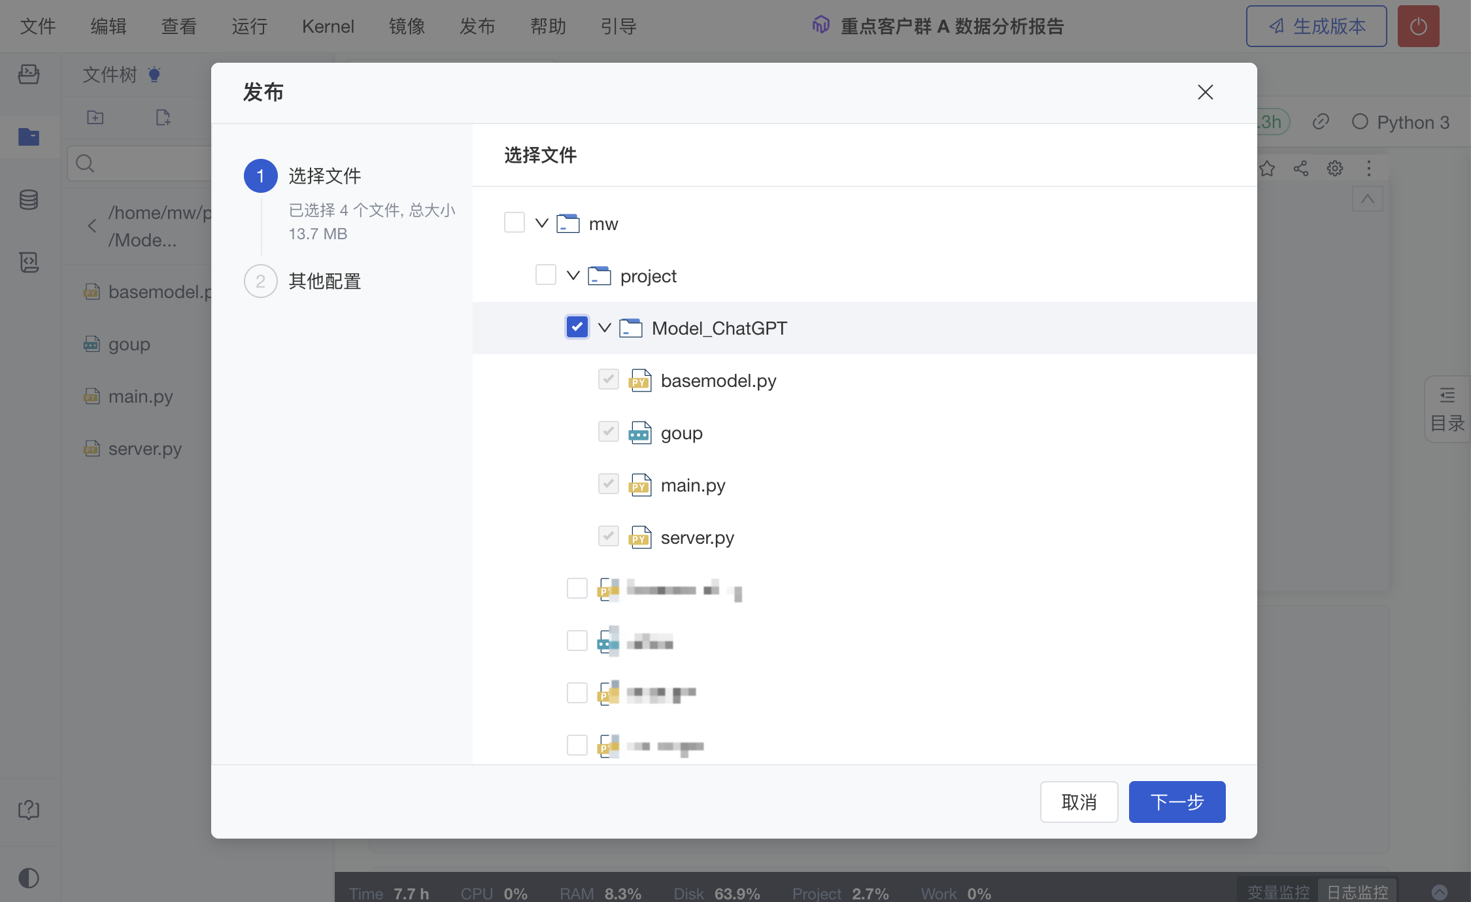The image size is (1471, 902).
Task: Collapse the mw folder chevron
Action: [x=541, y=223]
